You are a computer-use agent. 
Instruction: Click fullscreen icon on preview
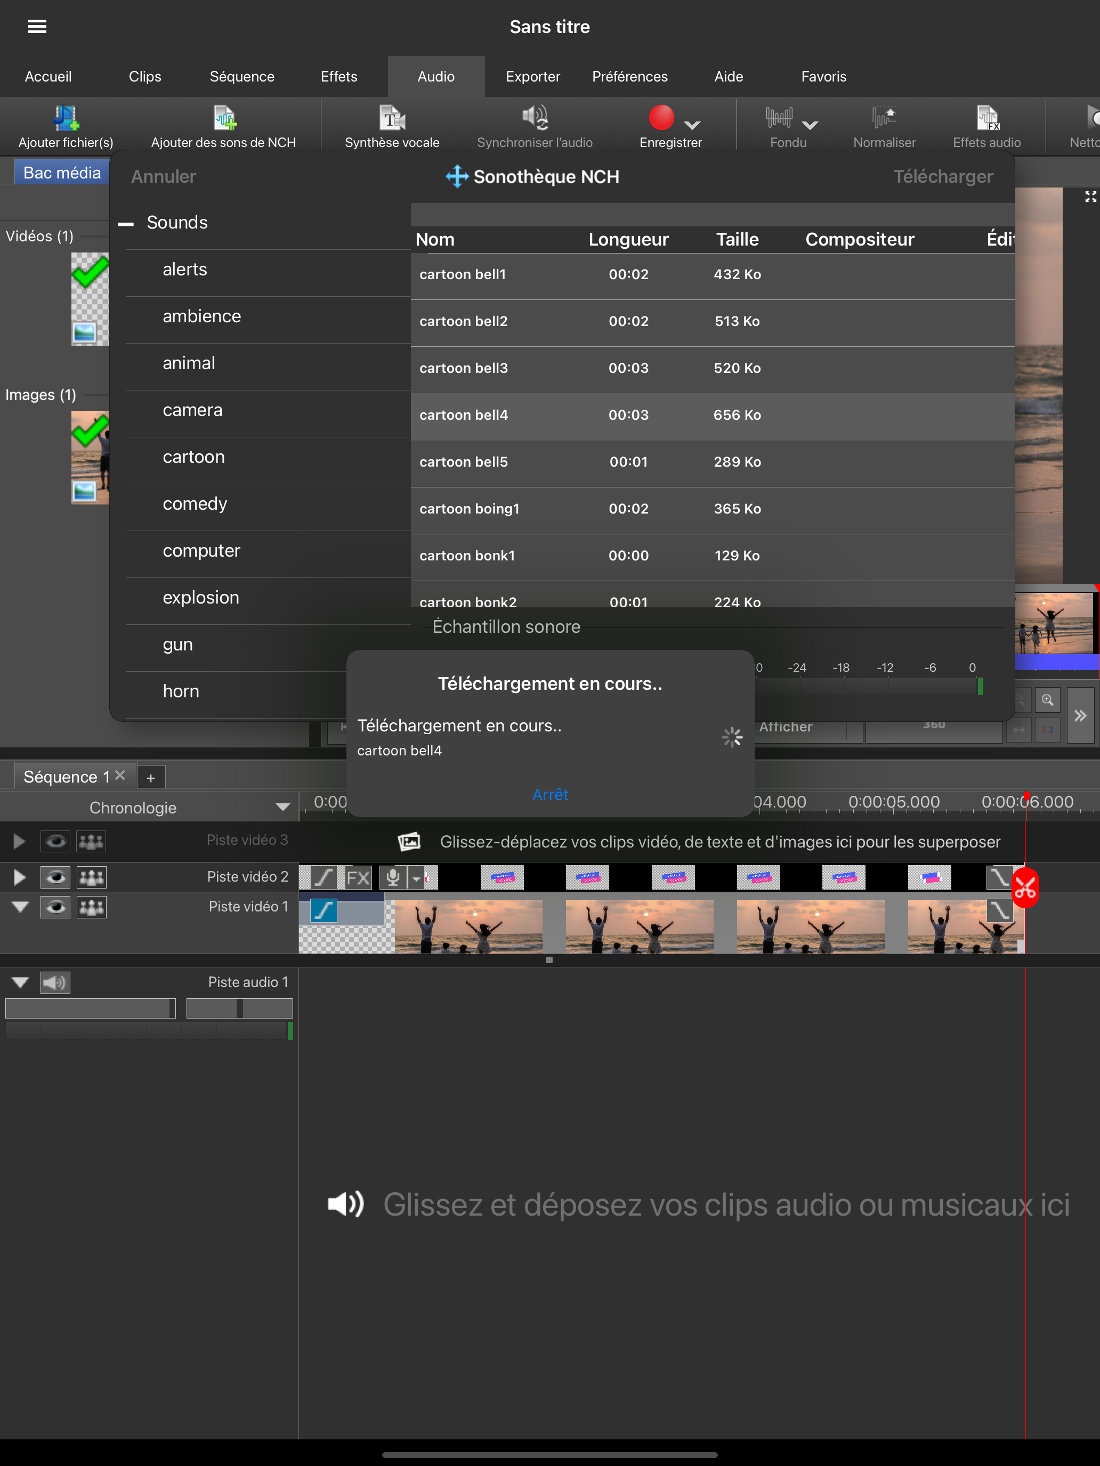(1090, 197)
